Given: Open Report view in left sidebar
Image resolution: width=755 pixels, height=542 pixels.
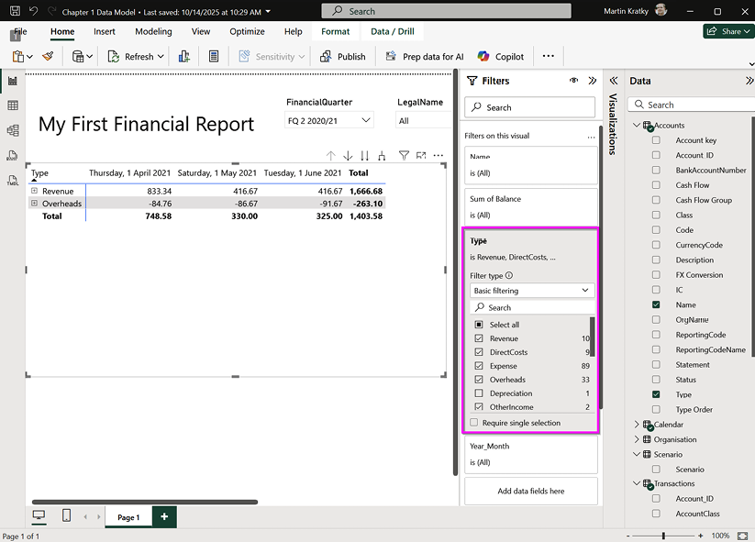Looking at the screenshot, I should [x=13, y=81].
